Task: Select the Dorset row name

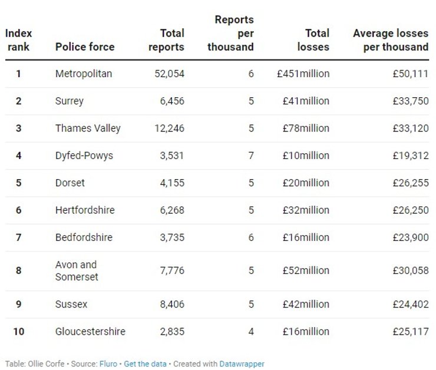Action: click(x=70, y=183)
